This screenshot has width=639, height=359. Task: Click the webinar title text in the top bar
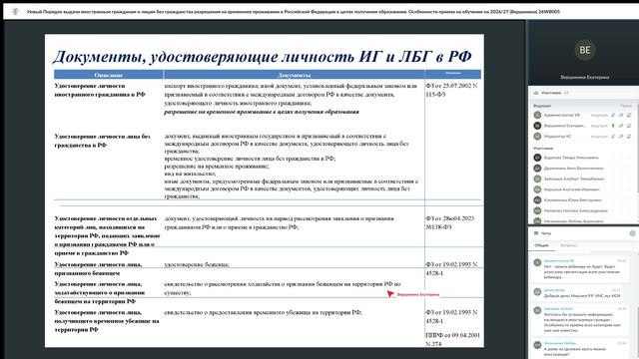coord(294,12)
